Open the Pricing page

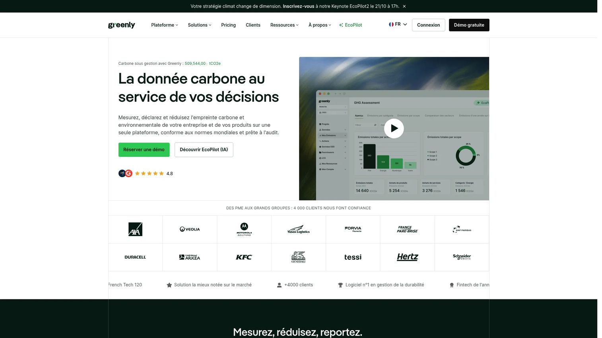pyautogui.click(x=228, y=25)
